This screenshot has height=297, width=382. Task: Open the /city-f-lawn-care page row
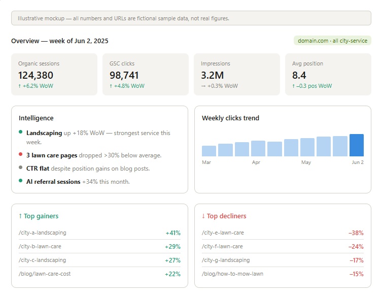coord(283,246)
